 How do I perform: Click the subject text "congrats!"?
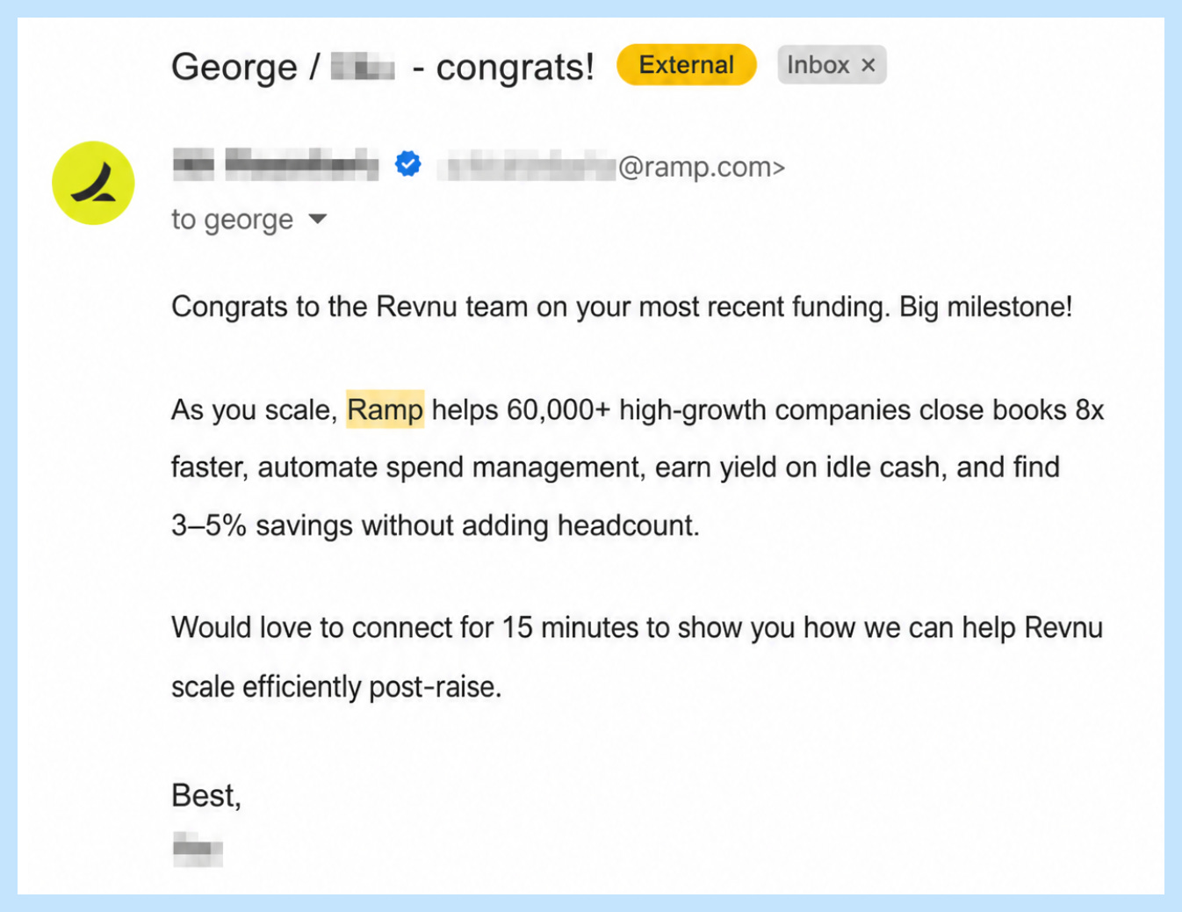515,67
